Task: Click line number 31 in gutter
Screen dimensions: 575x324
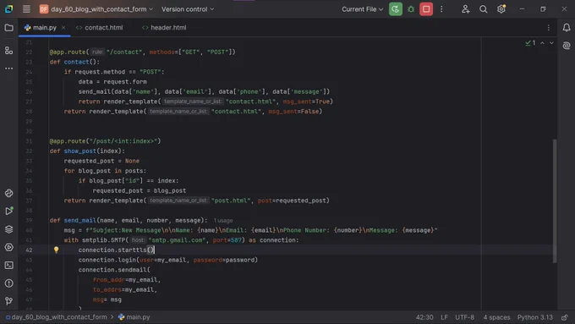Action: coord(29,141)
